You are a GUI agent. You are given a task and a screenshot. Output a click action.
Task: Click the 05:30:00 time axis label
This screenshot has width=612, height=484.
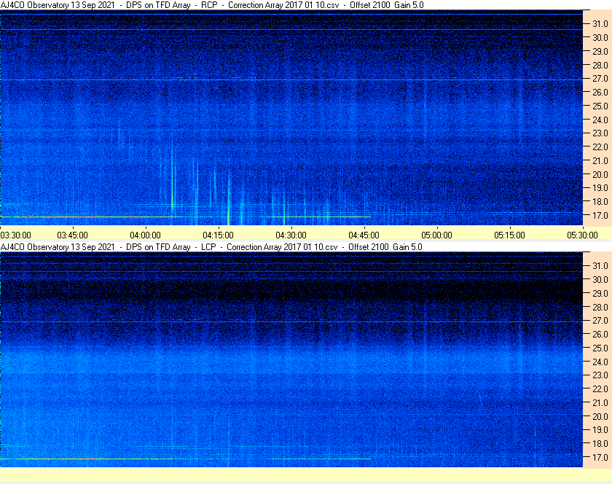tap(582, 235)
